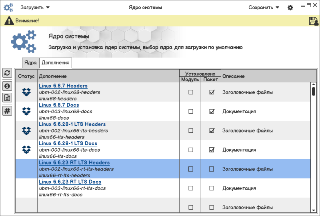
Task: Expand the Сохранить dropdown menu
Action: tap(264, 8)
